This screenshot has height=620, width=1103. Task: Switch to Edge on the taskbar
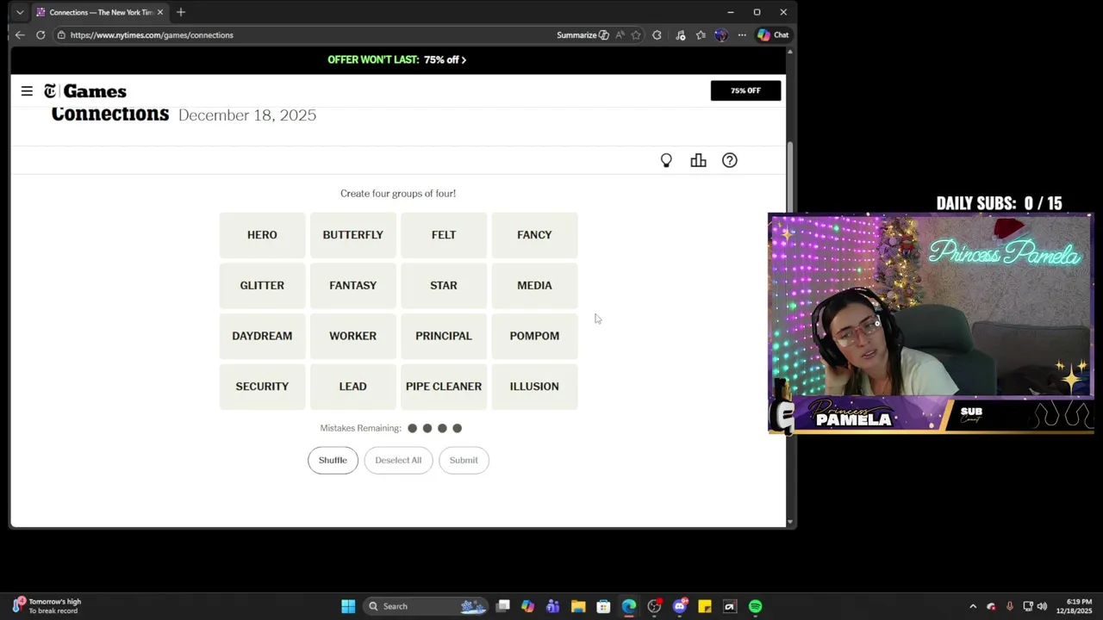tap(629, 606)
